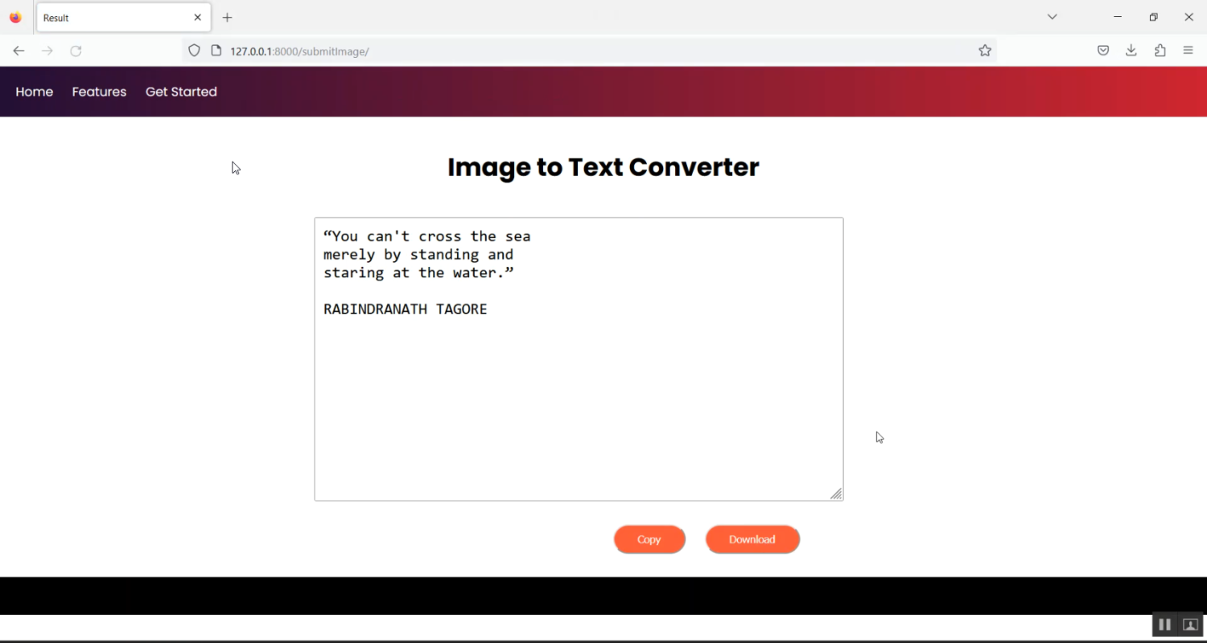Restore down the Firefox window
This screenshot has height=643, width=1207.
pyautogui.click(x=1153, y=17)
